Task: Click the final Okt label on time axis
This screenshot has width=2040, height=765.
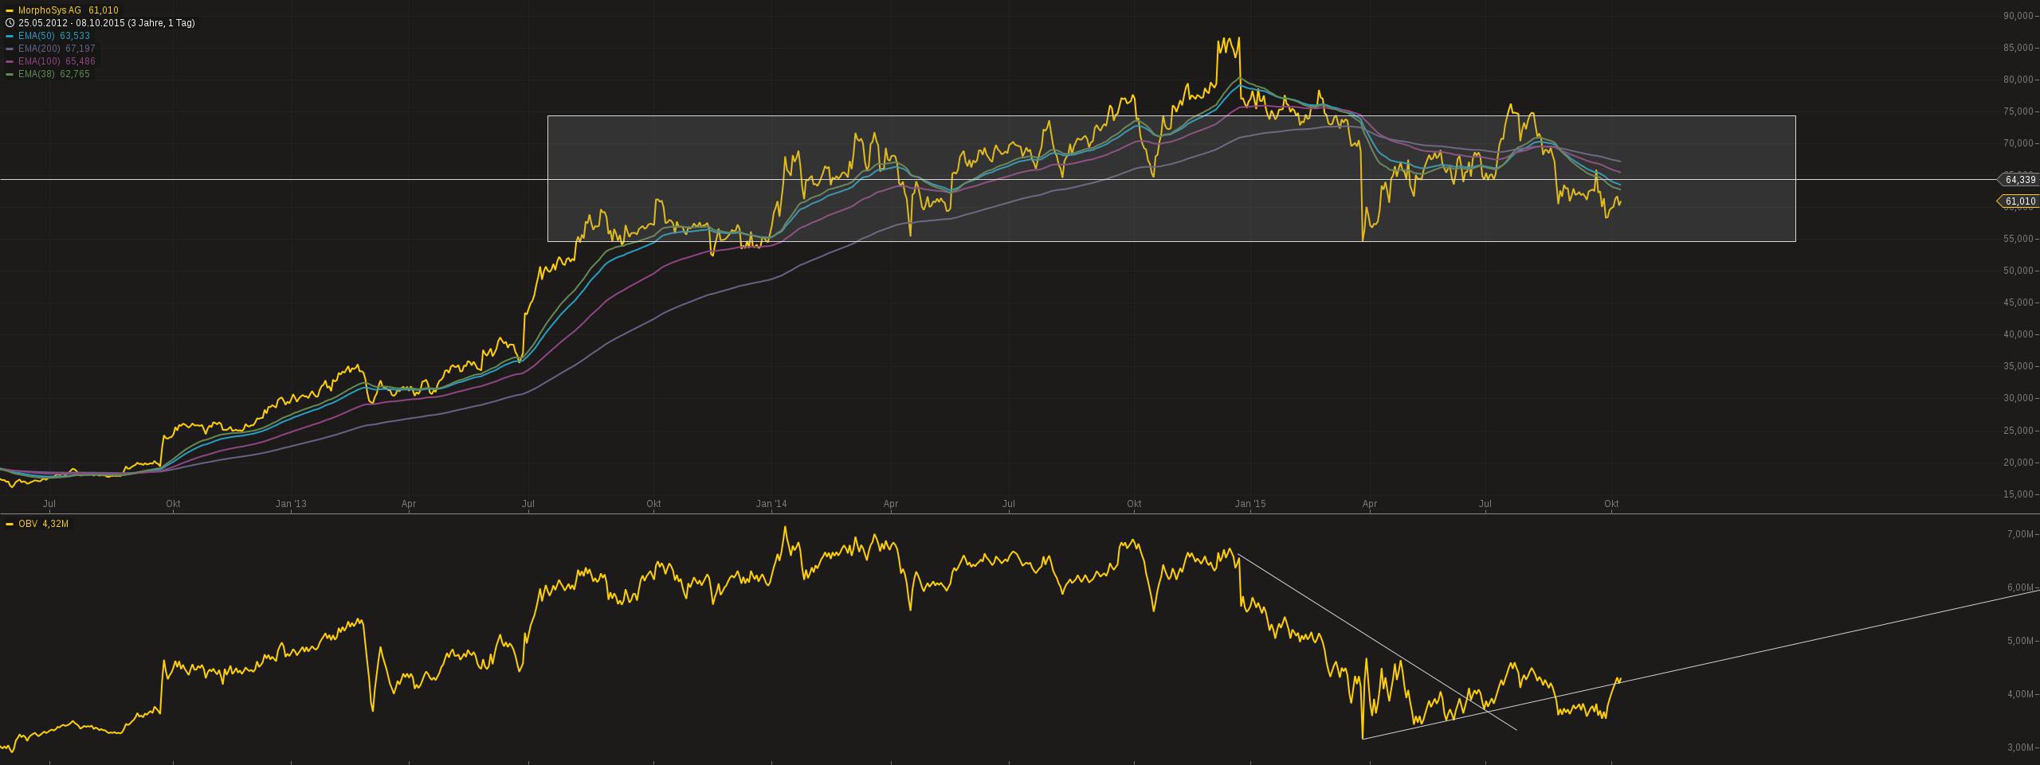Action: (x=1610, y=504)
